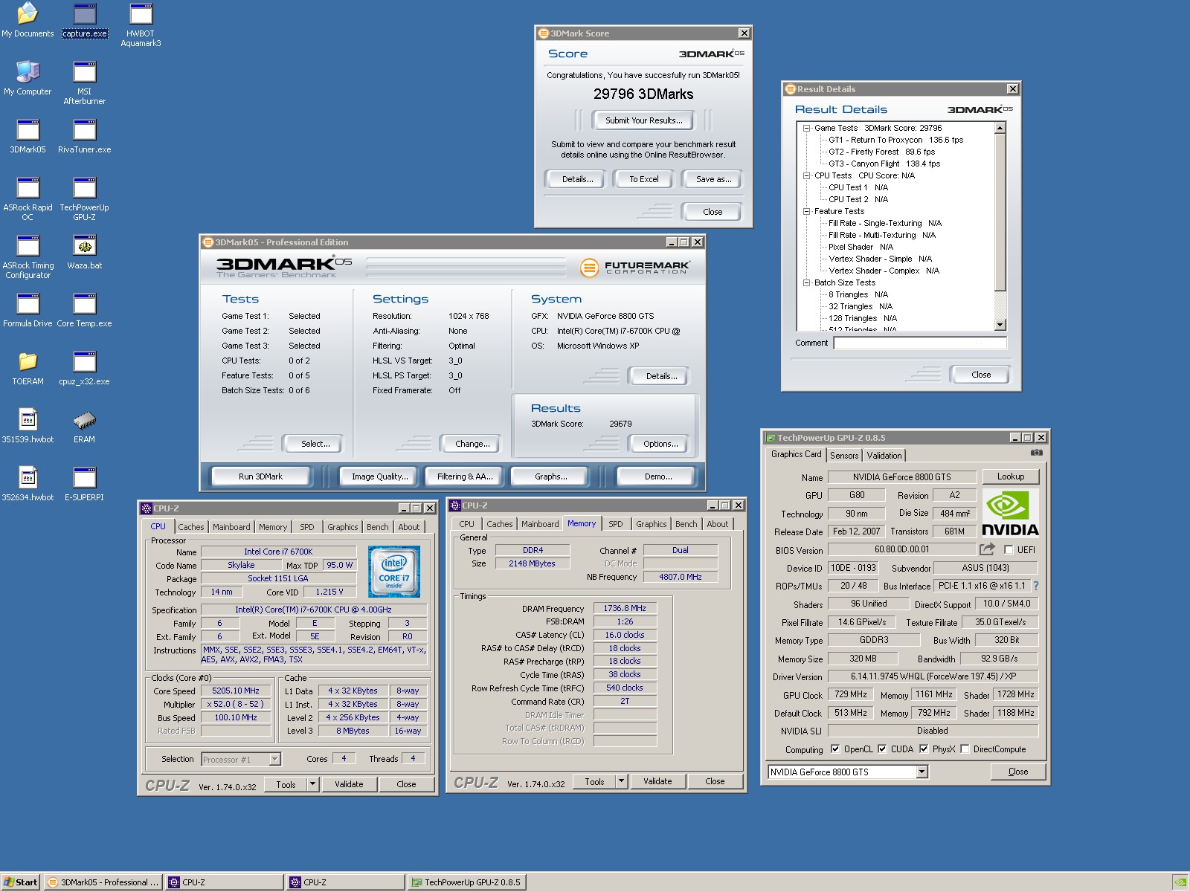The width and height of the screenshot is (1190, 892).
Task: Click TechPowerUp GPU-Z taskbar button
Action: point(467,882)
